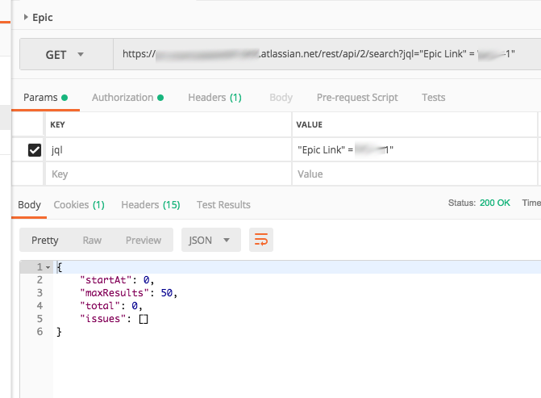The width and height of the screenshot is (541, 398).
Task: Open the JSON format dropdown
Action: coord(210,240)
